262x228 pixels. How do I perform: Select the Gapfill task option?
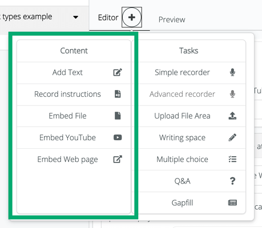tap(192, 203)
